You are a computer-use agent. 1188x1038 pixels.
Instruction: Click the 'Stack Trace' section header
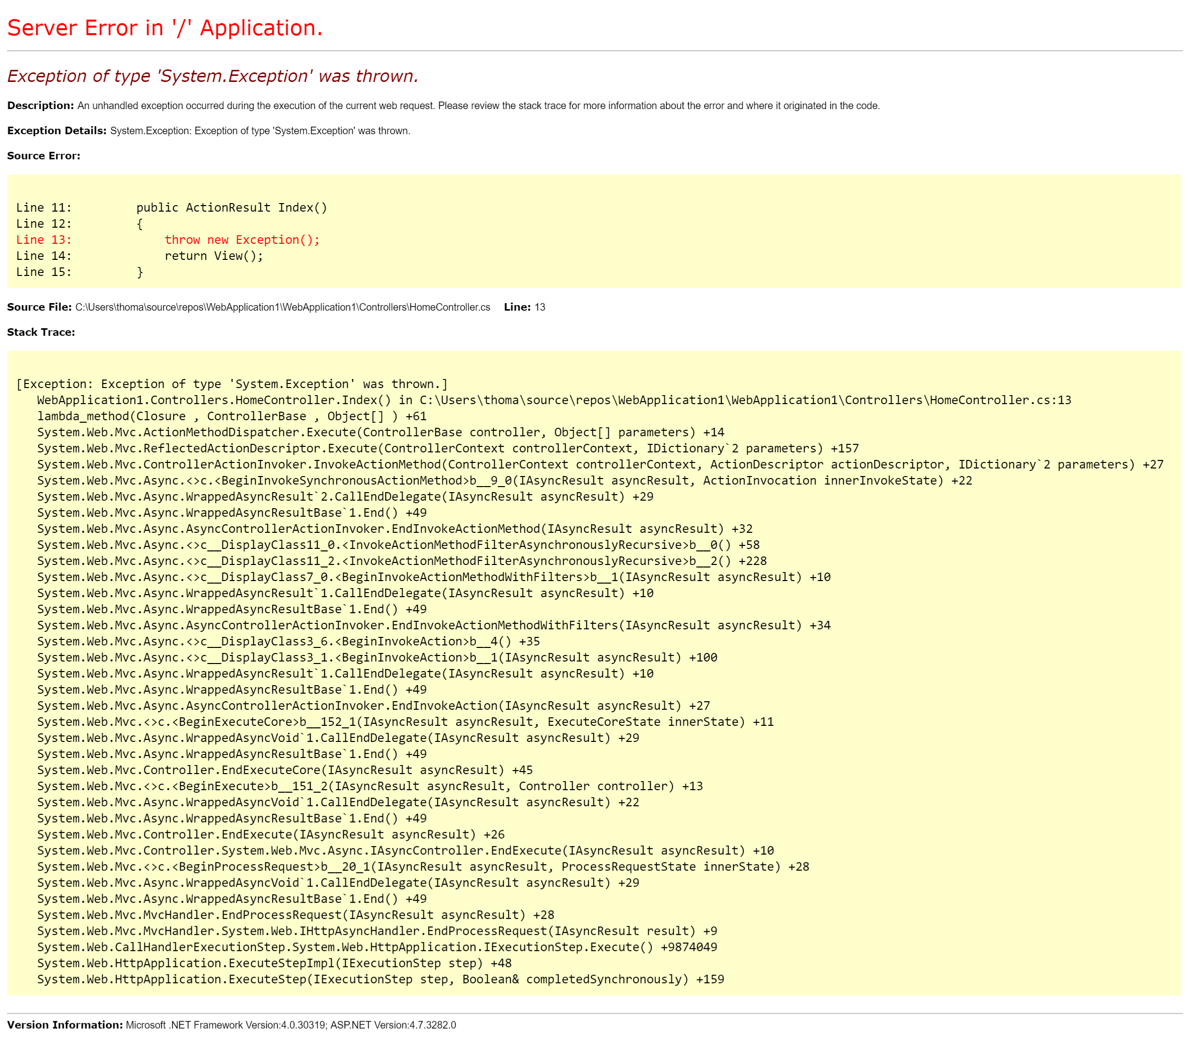coord(41,332)
